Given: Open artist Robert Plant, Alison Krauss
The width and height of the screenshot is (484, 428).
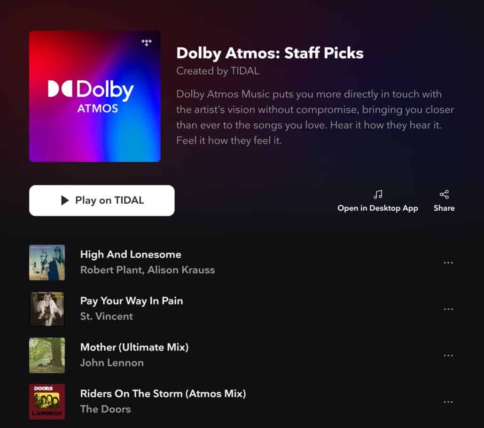Looking at the screenshot, I should click(x=148, y=270).
